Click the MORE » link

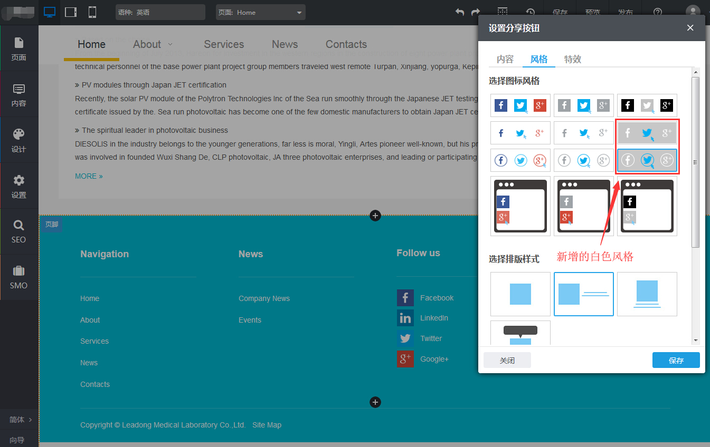[89, 176]
